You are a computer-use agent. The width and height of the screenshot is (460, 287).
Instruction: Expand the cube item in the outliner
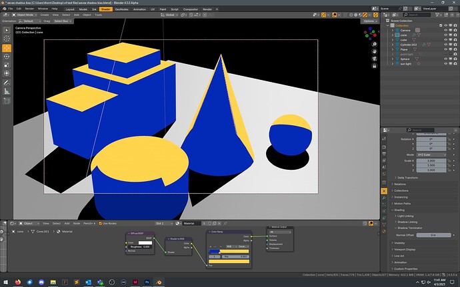coord(393,40)
